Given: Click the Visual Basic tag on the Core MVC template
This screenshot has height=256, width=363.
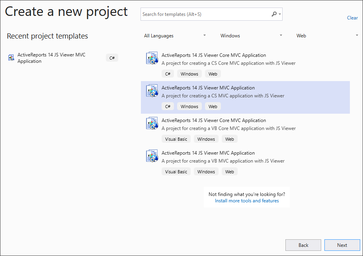Looking at the screenshot, I should coord(176,139).
